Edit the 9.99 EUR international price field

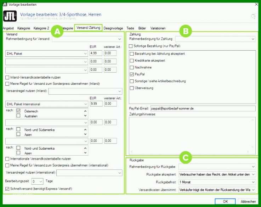tap(96, 103)
